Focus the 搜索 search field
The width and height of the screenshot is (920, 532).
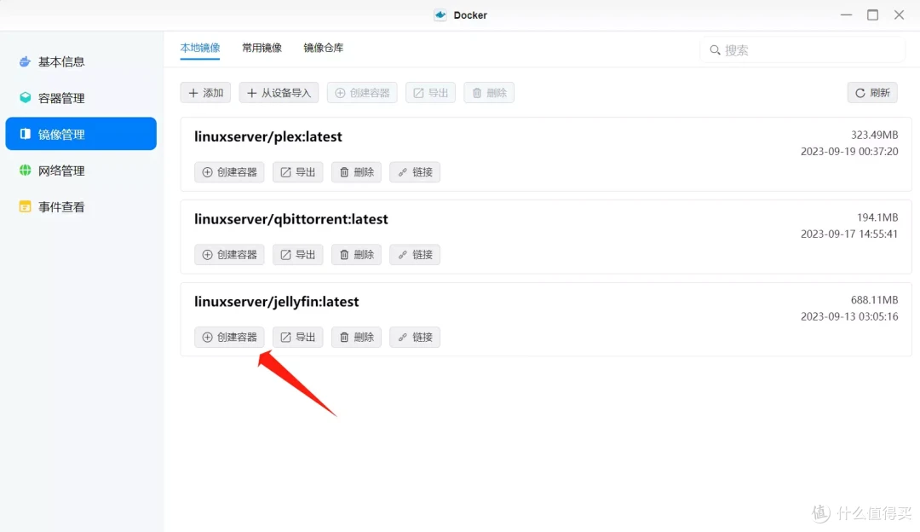[802, 50]
